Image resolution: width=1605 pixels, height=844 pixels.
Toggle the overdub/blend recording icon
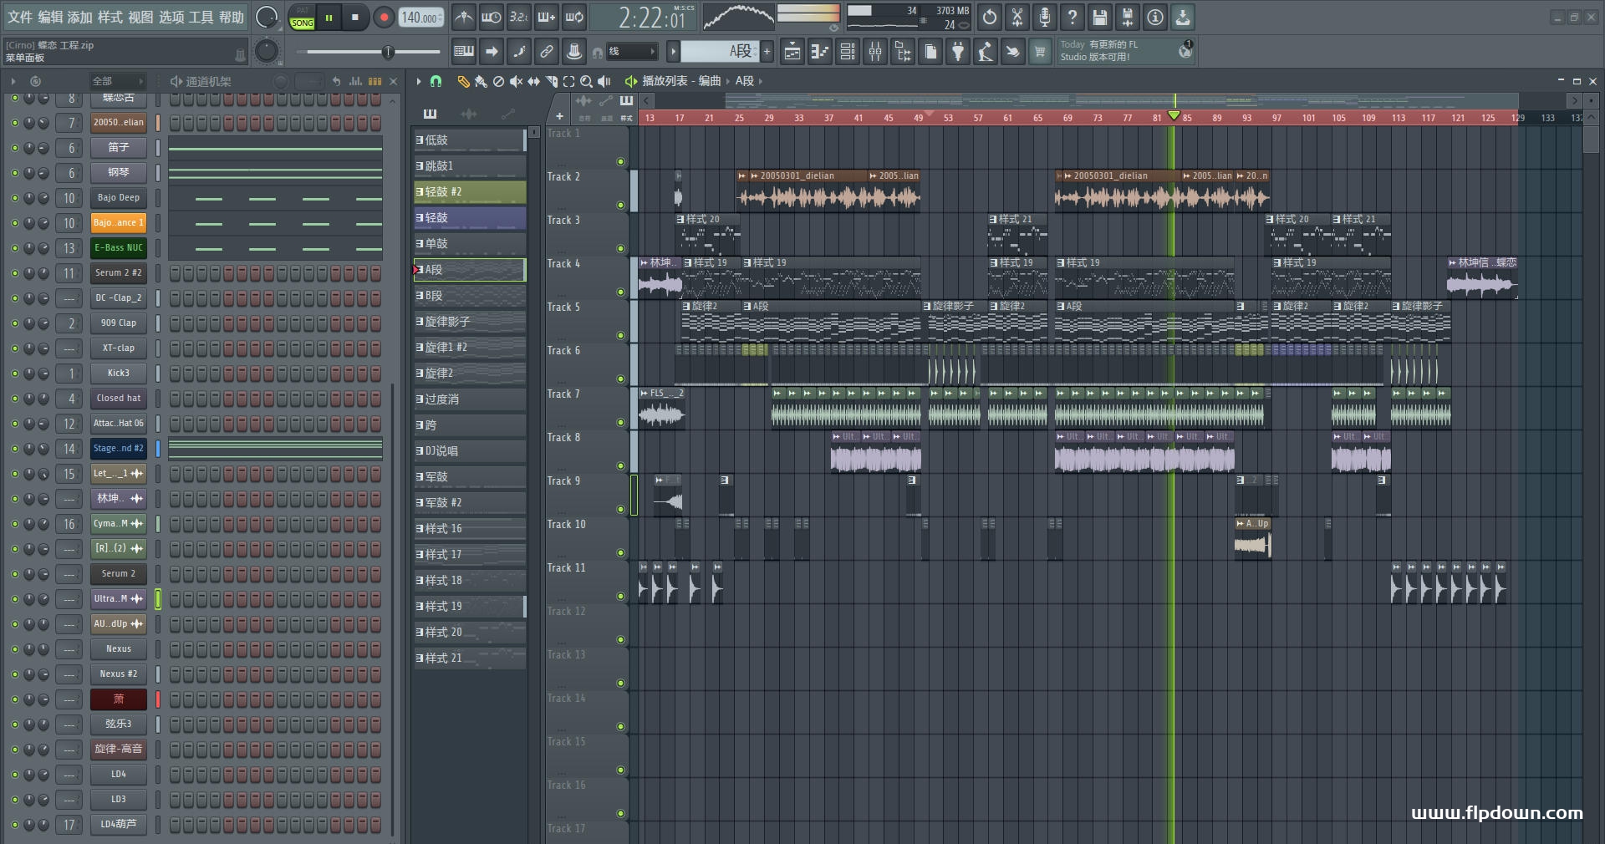547,17
